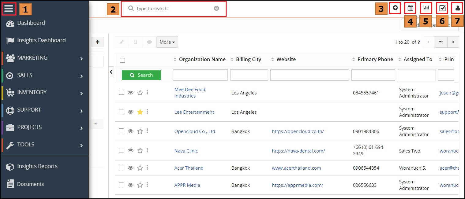Viewport: 465px width, 199px height.
Task: Check the Lee Entertainment row checkbox
Action: (122, 112)
